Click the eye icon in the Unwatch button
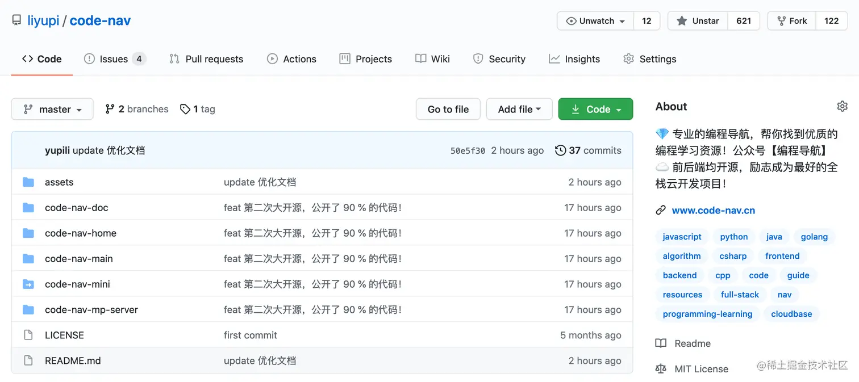 click(571, 21)
